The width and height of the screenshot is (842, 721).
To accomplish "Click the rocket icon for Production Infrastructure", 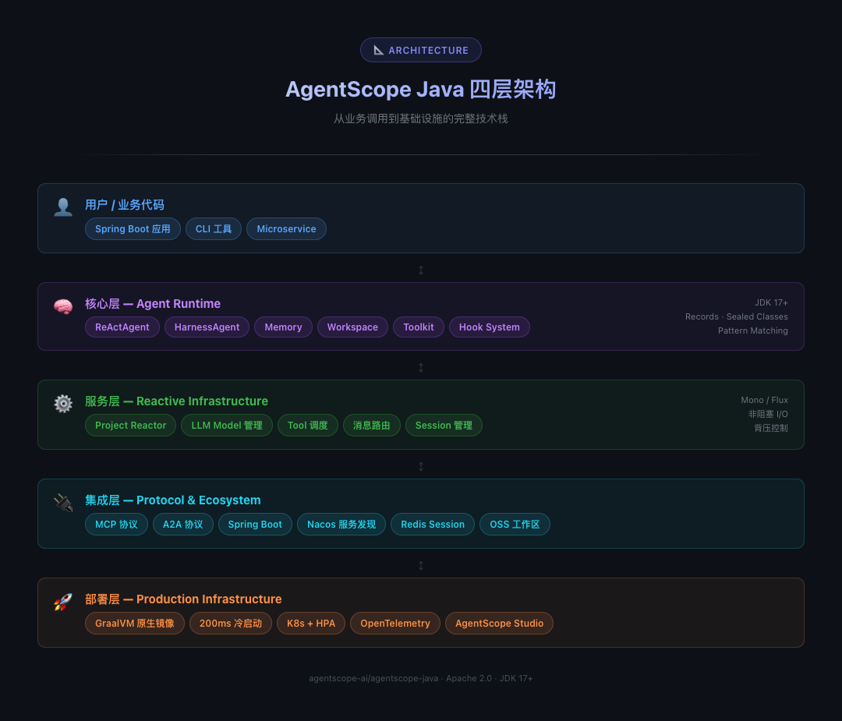I will [x=63, y=601].
